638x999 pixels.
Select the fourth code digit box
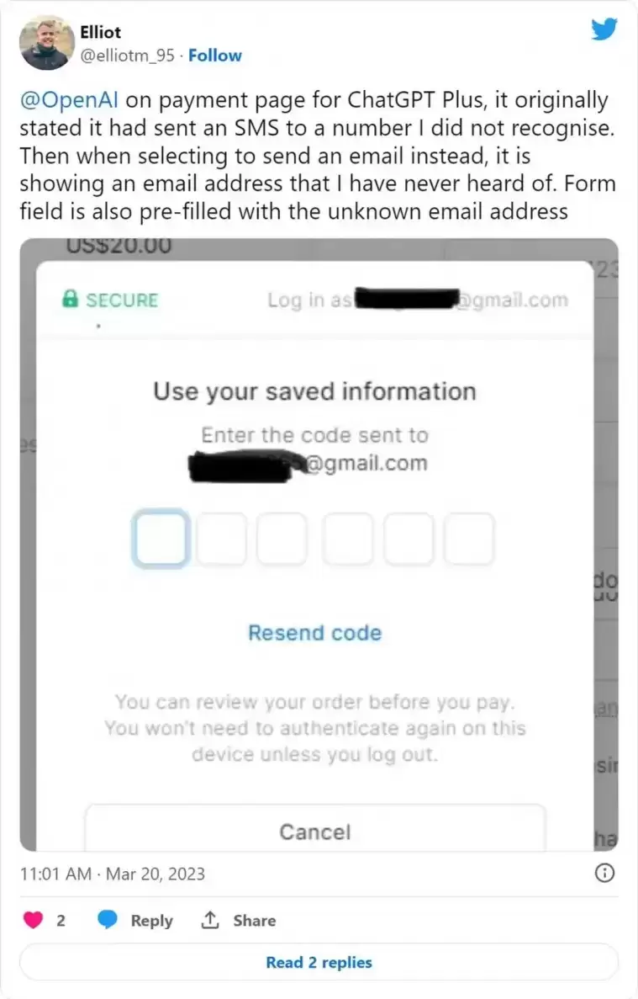coord(348,539)
